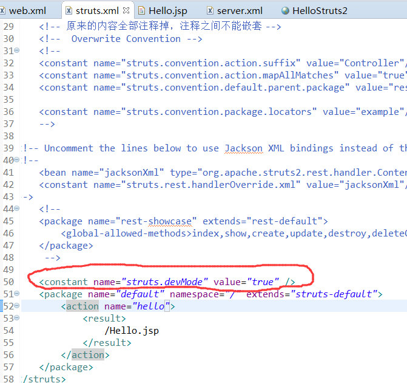Click the web.xml file icon
This screenshot has height=383, width=407.
2,11
